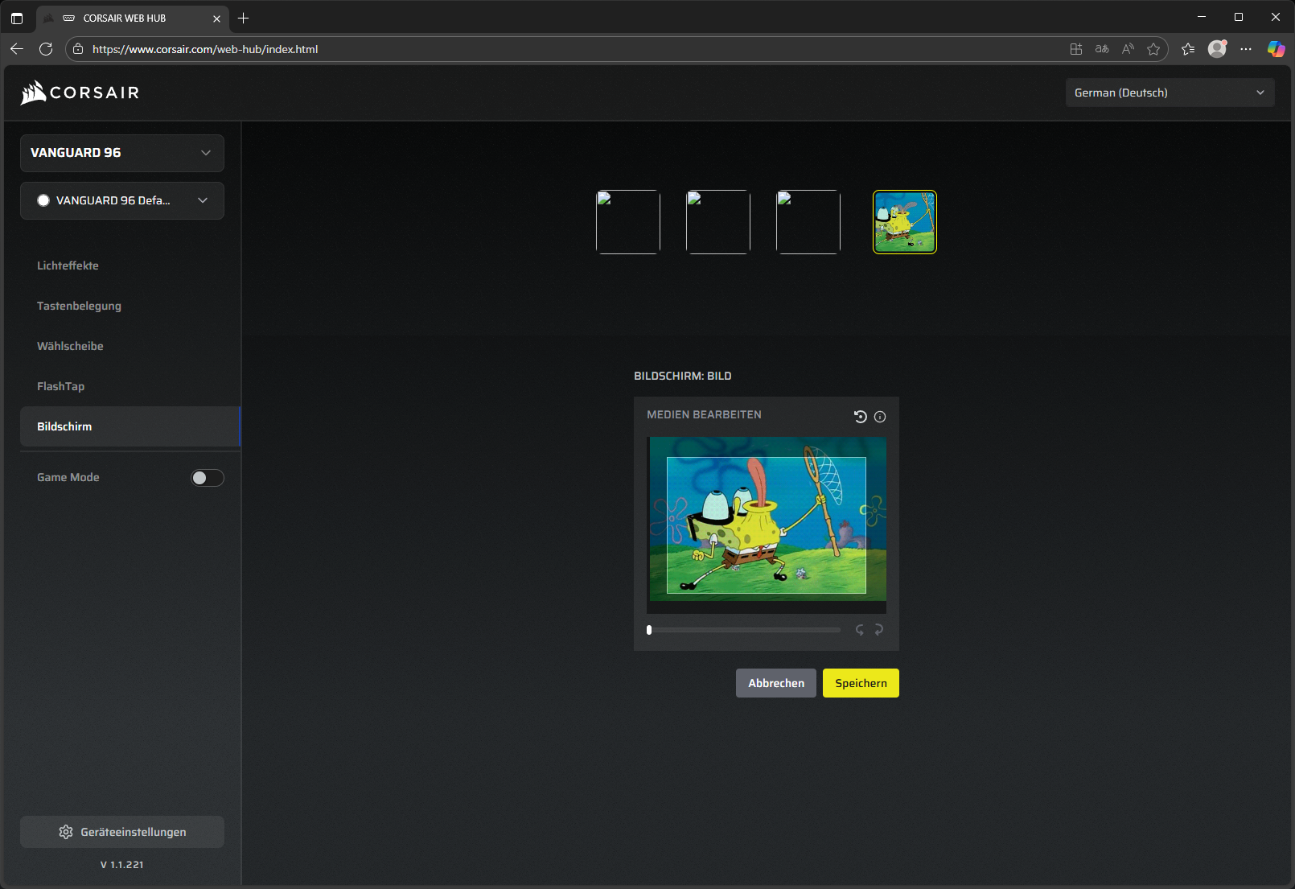Select the SpongeBob image thumbnail
This screenshot has width=1295, height=889.
pyautogui.click(x=905, y=222)
